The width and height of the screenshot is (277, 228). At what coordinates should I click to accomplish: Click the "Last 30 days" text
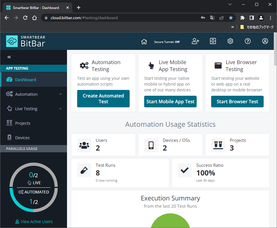point(205,180)
